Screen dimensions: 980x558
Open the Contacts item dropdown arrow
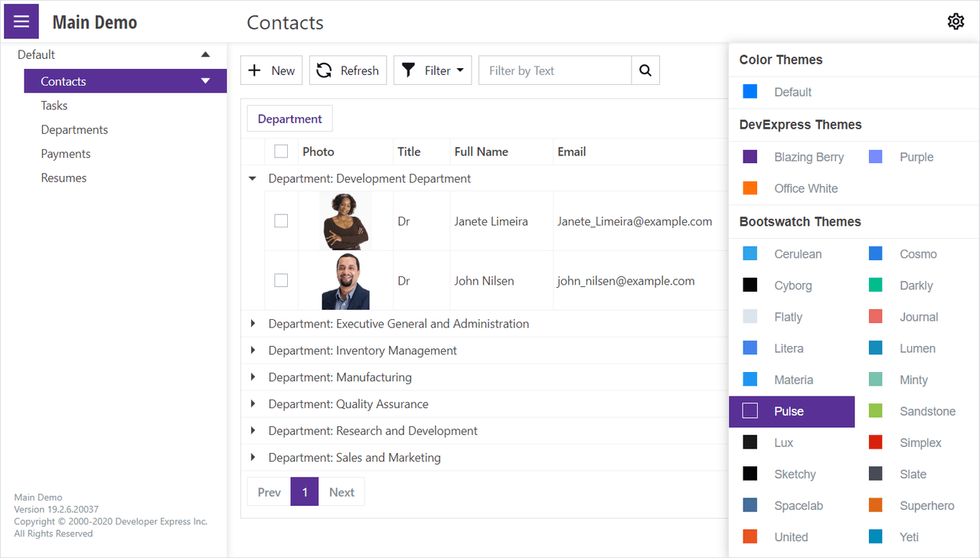tap(205, 81)
